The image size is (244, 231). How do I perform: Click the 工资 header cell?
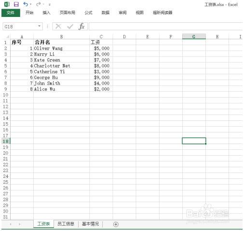(101, 43)
